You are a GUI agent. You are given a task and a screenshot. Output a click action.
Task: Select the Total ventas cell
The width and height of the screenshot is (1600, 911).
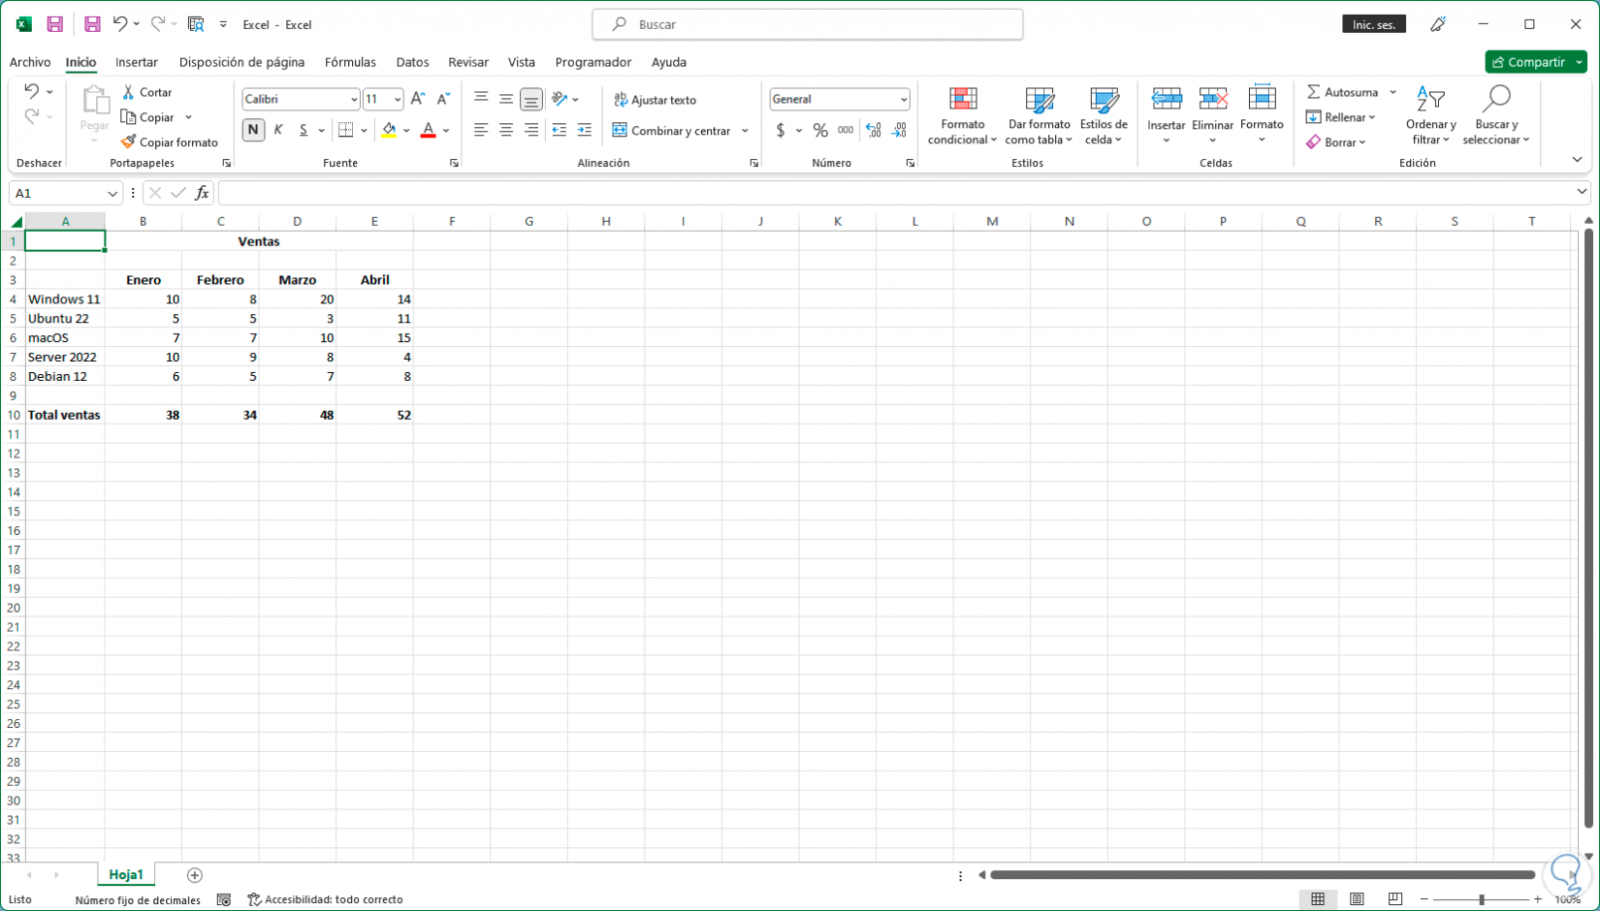tap(65, 415)
